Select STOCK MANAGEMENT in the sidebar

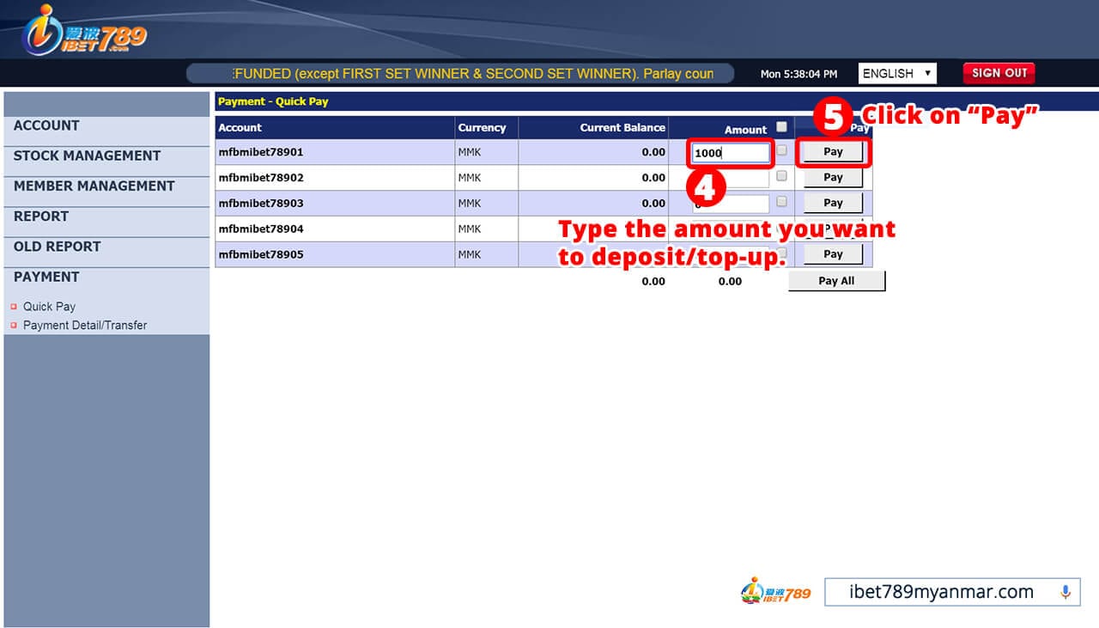tap(87, 156)
